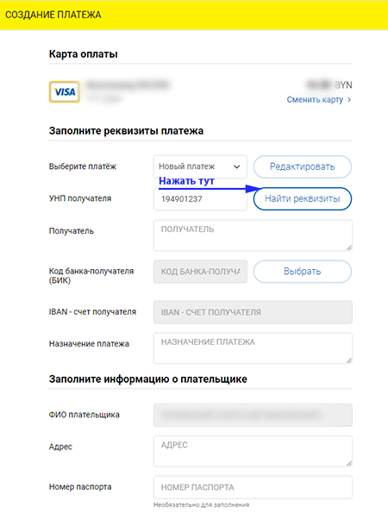The image size is (388, 514).
Task: Click the VISA card logo icon
Action: coord(65,91)
